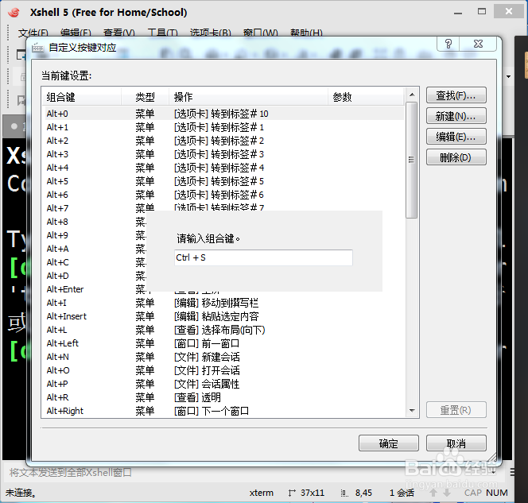
Task: Select the Alt+A row
Action: click(x=95, y=249)
